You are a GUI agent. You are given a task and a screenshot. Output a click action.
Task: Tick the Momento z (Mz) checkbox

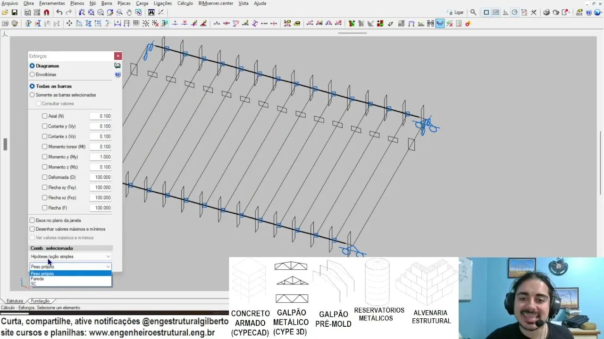44,167
